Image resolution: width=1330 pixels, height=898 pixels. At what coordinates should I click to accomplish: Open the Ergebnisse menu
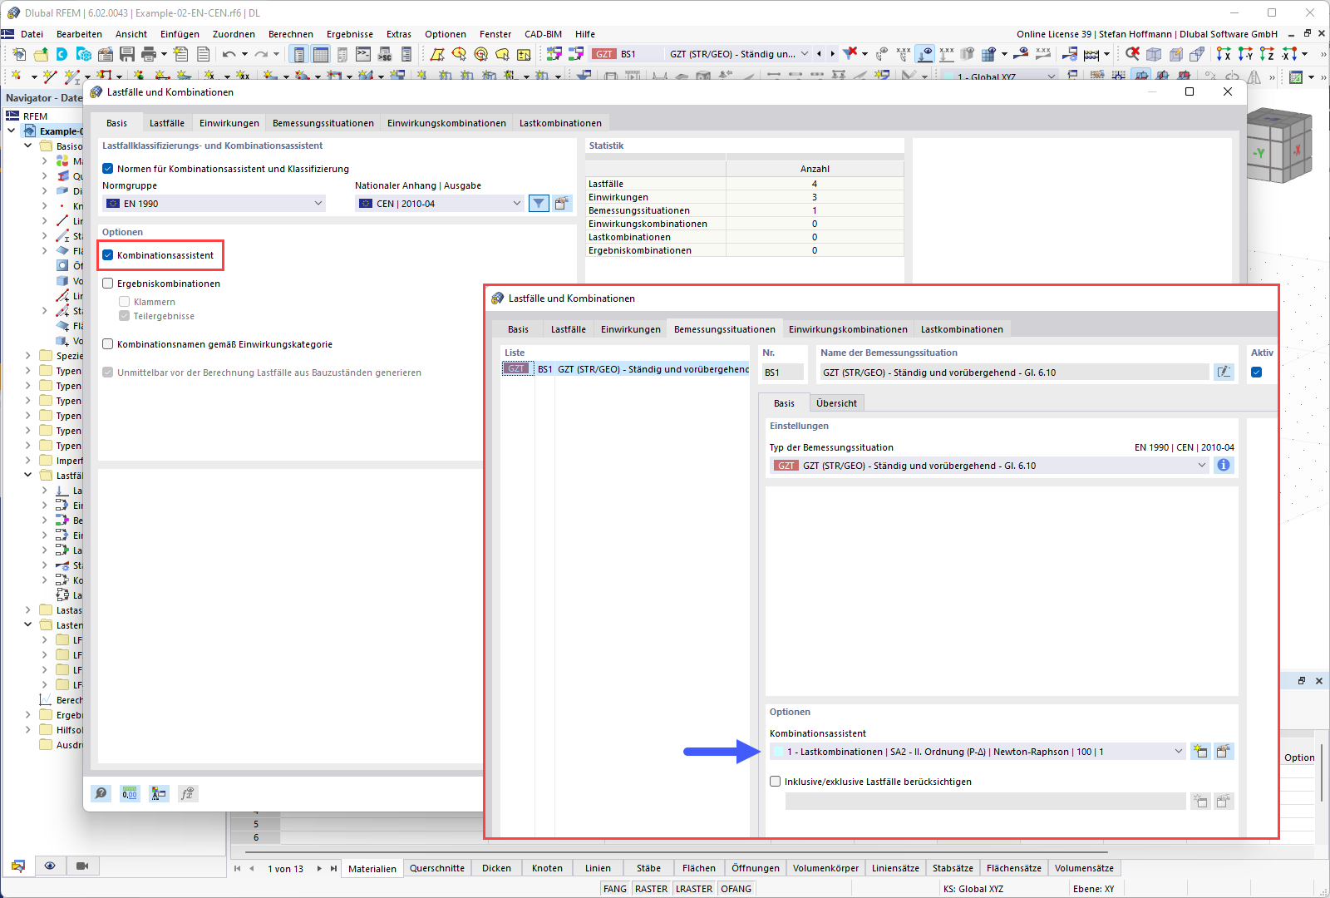tap(350, 34)
